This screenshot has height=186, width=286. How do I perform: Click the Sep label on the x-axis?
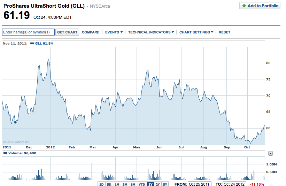(227, 147)
